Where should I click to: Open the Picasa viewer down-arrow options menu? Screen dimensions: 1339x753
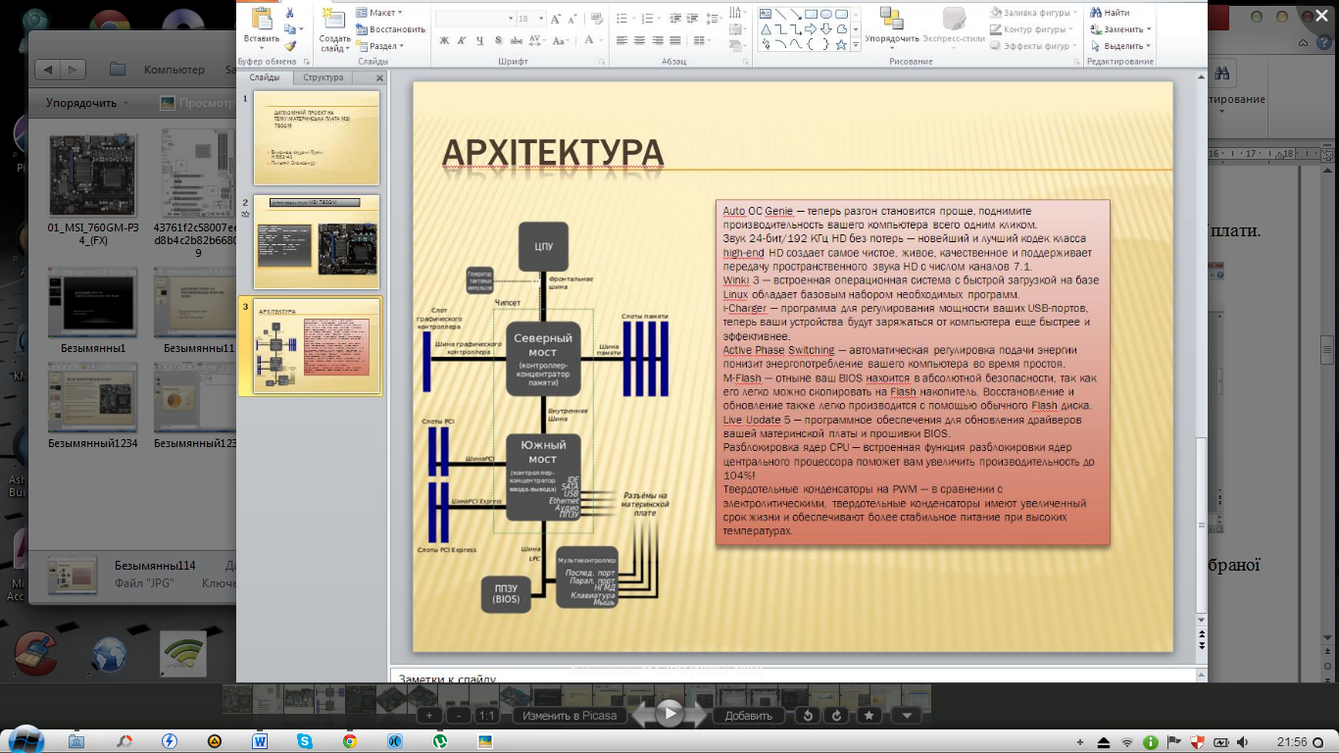pos(907,716)
